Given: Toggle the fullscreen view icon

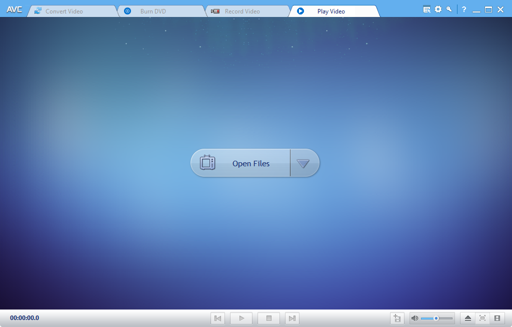Looking at the screenshot, I should coord(482,318).
